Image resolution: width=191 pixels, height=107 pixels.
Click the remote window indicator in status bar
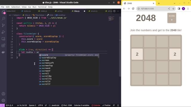tap(2, 105)
